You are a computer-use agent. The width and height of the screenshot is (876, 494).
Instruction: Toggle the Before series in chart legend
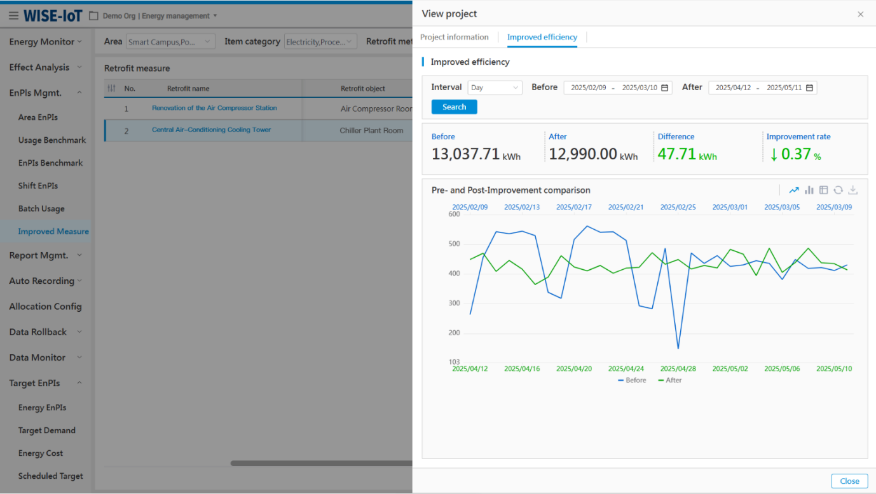point(632,380)
